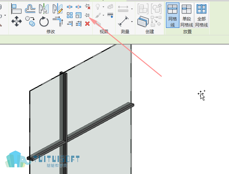Screen dimensions: 229x174
Task: Select the Align tool
Action: tap(16, 9)
